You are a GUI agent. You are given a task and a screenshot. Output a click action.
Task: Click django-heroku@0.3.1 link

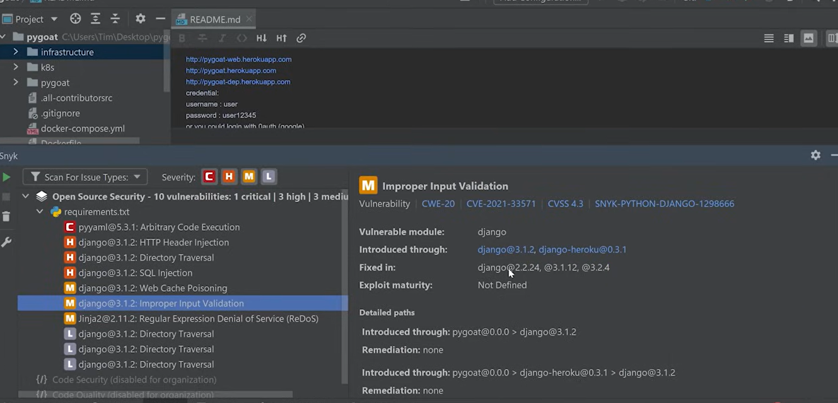click(x=583, y=250)
